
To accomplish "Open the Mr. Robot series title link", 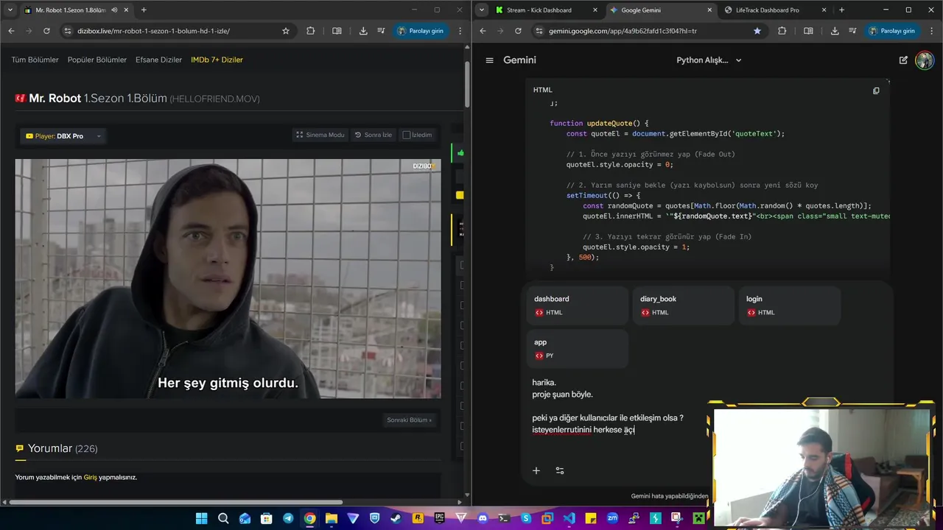I will (55, 99).
